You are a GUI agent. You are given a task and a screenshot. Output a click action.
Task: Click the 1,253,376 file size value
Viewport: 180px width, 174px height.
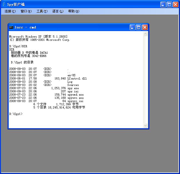(59, 88)
